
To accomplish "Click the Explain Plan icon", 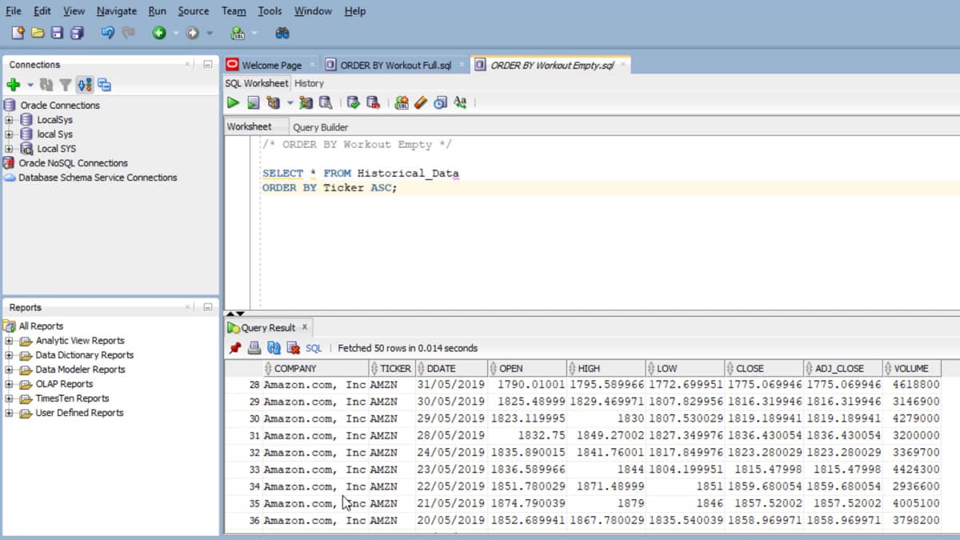I will coord(274,102).
